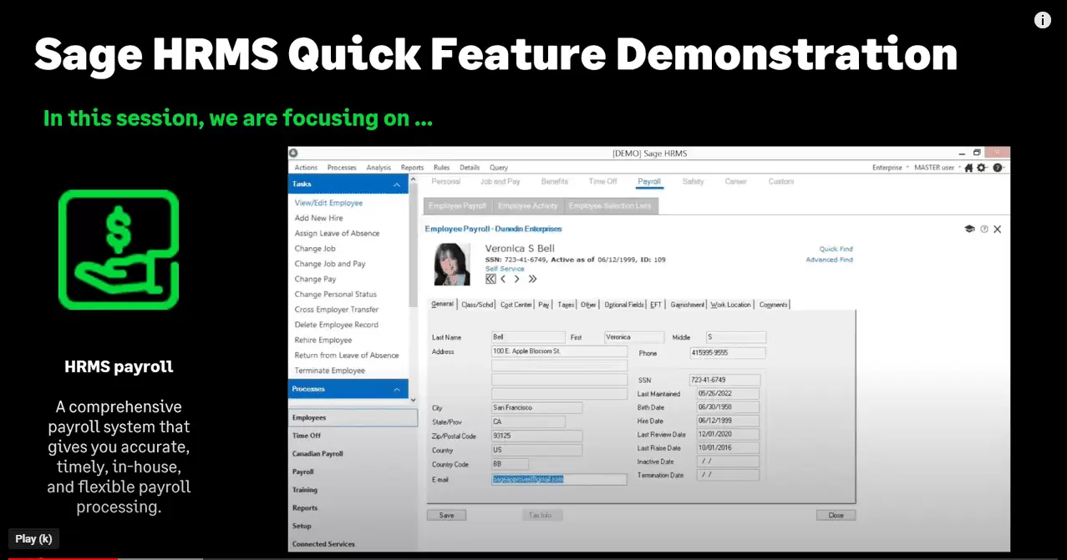Jump to first employee record arrow
This screenshot has height=560, width=1067.
tap(490, 279)
